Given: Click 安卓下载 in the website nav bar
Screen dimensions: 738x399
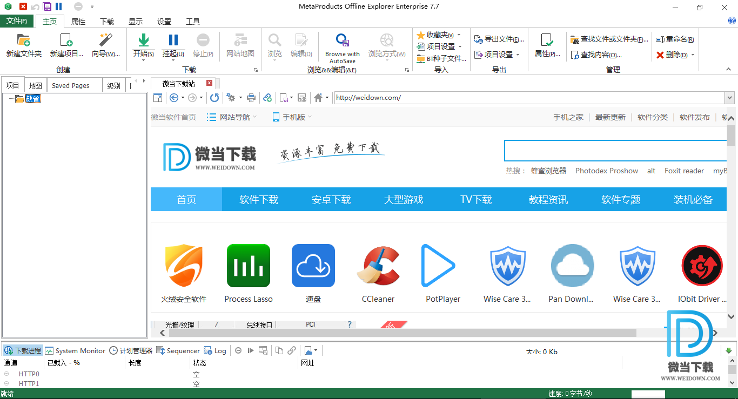Looking at the screenshot, I should [331, 200].
